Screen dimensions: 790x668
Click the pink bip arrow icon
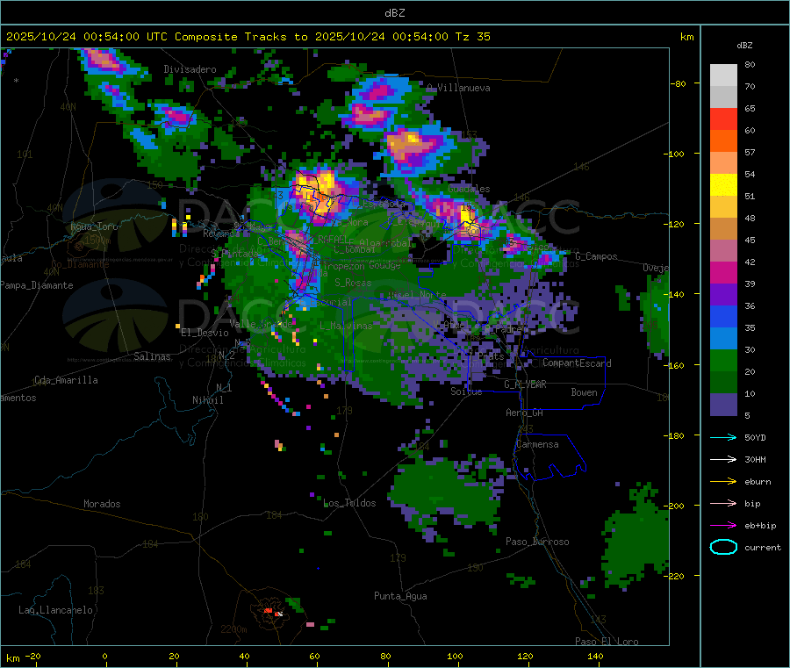pos(723,503)
